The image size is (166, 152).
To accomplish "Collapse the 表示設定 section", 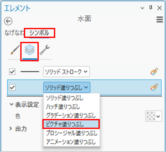I will click(11, 105).
